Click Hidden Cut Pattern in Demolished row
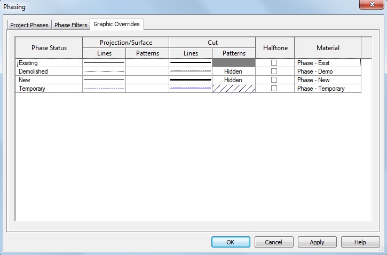 pyautogui.click(x=234, y=71)
